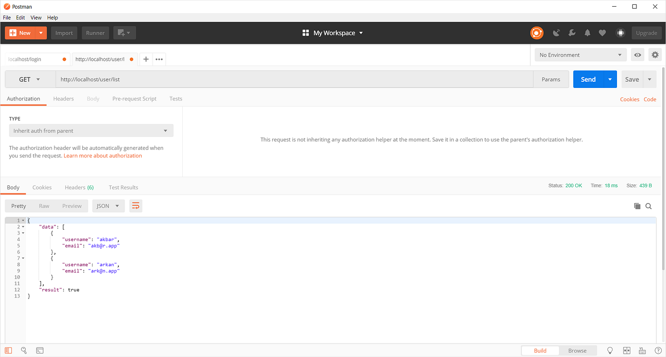The image size is (666, 357).
Task: Click the notifications bell icon
Action: 587,33
